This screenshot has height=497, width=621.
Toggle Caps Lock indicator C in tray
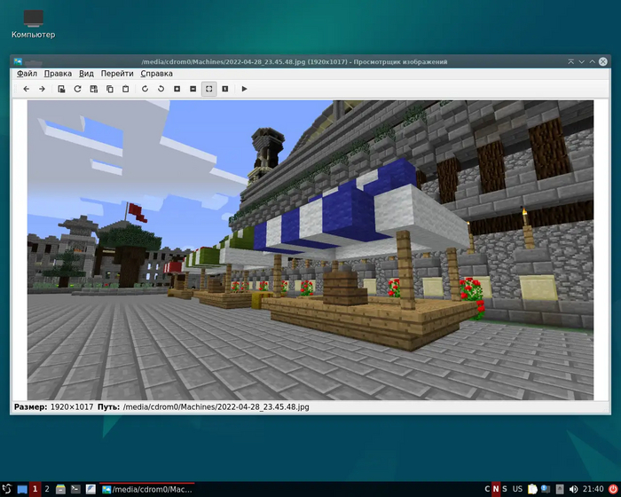(x=487, y=489)
